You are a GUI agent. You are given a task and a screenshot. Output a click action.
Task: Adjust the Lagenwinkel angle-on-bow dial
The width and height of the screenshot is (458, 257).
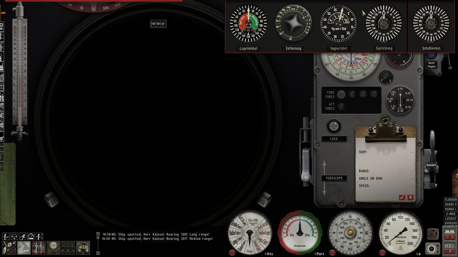(248, 23)
